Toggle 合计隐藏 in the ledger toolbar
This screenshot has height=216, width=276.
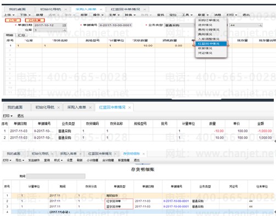point(108,160)
